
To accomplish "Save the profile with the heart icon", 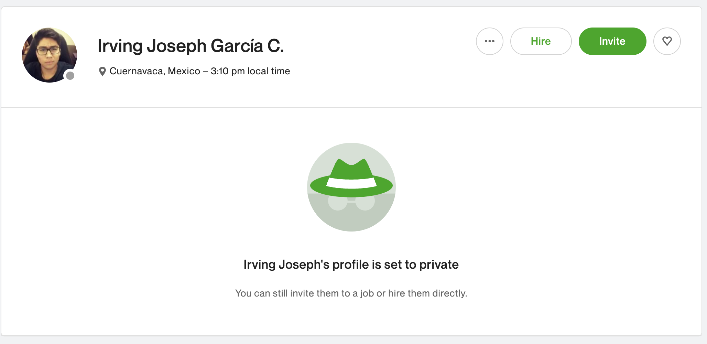I will 667,41.
